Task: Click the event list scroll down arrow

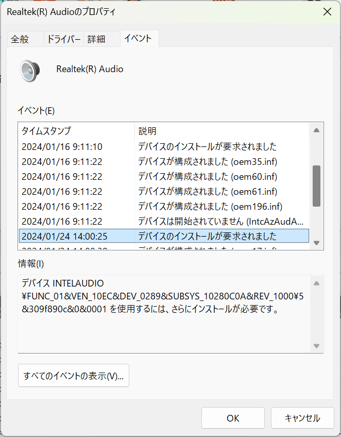Action: [316, 243]
